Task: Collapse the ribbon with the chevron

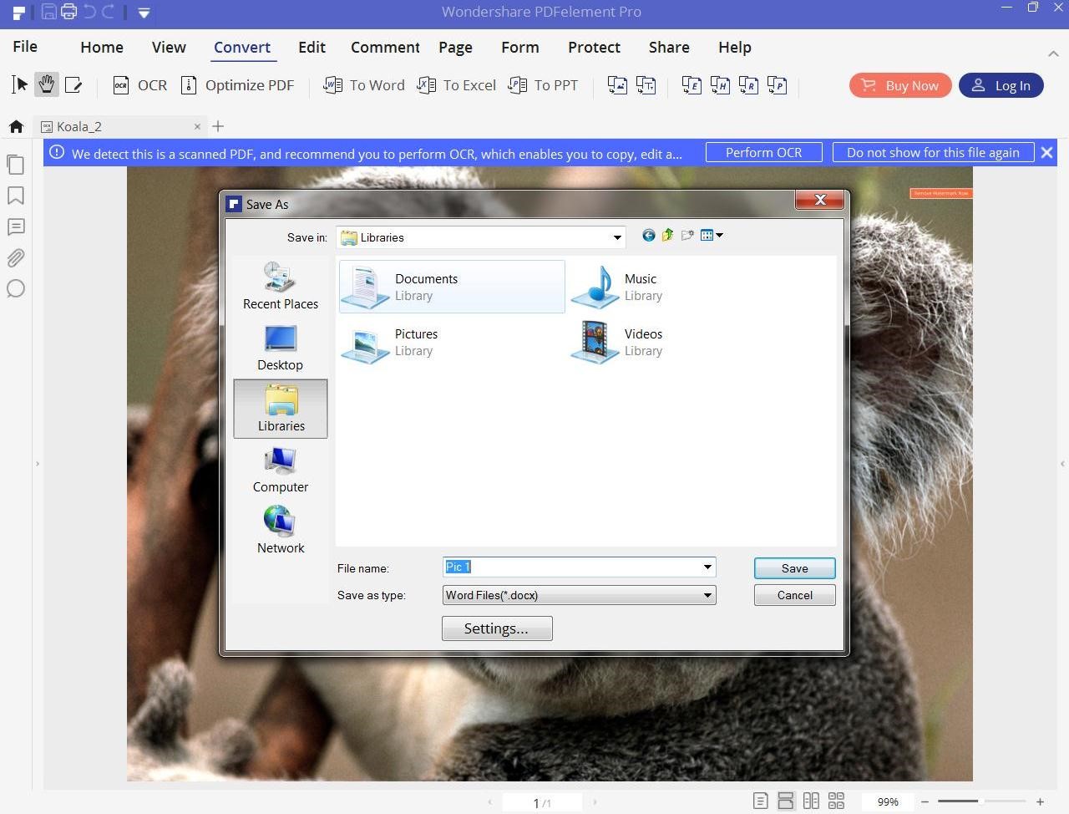Action: pos(1053,53)
